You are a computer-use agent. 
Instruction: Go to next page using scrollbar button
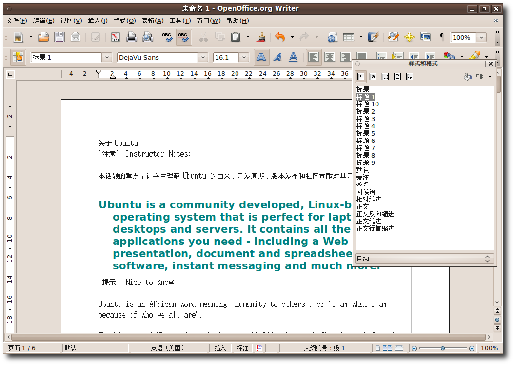[497, 328]
